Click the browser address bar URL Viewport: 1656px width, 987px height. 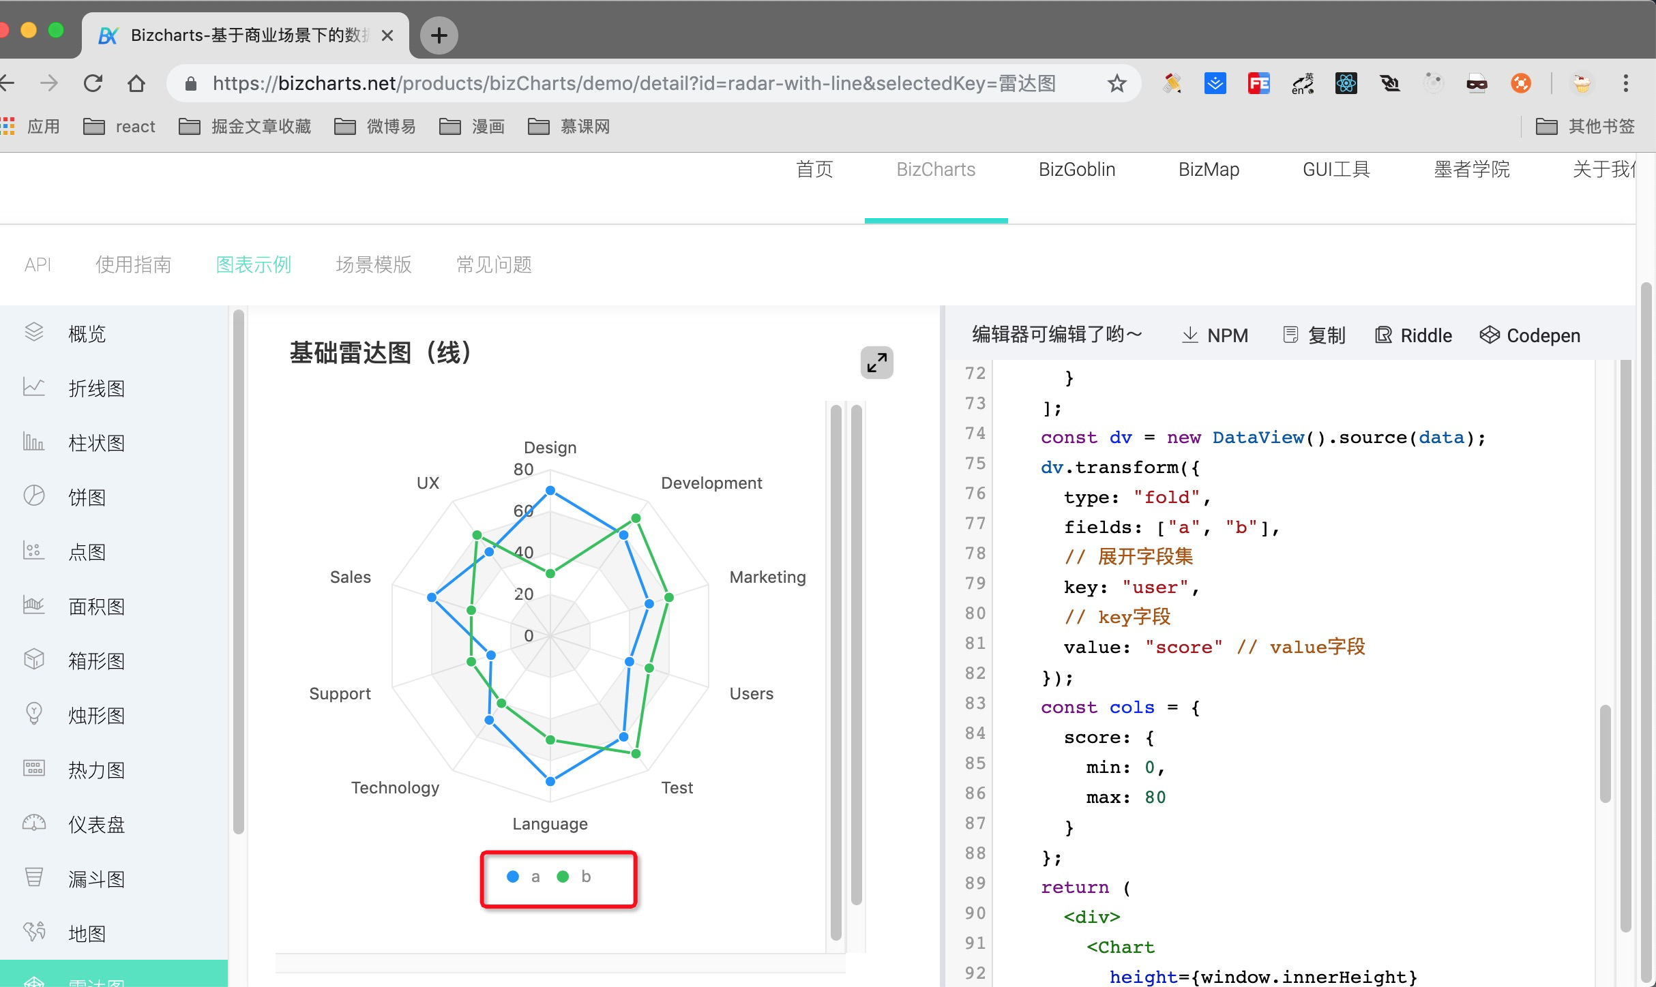click(634, 83)
